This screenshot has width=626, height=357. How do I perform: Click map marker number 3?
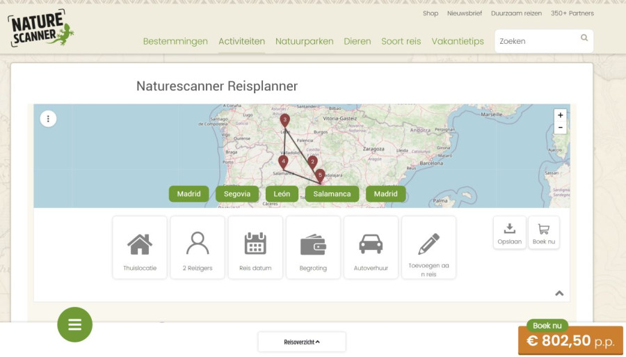tap(284, 120)
